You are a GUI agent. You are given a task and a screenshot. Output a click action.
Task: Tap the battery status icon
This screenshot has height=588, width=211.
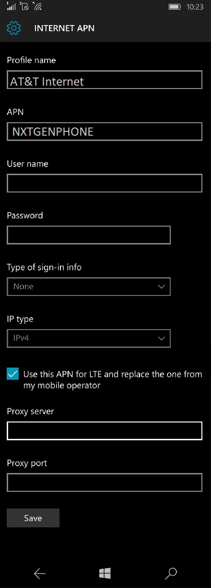tap(175, 7)
